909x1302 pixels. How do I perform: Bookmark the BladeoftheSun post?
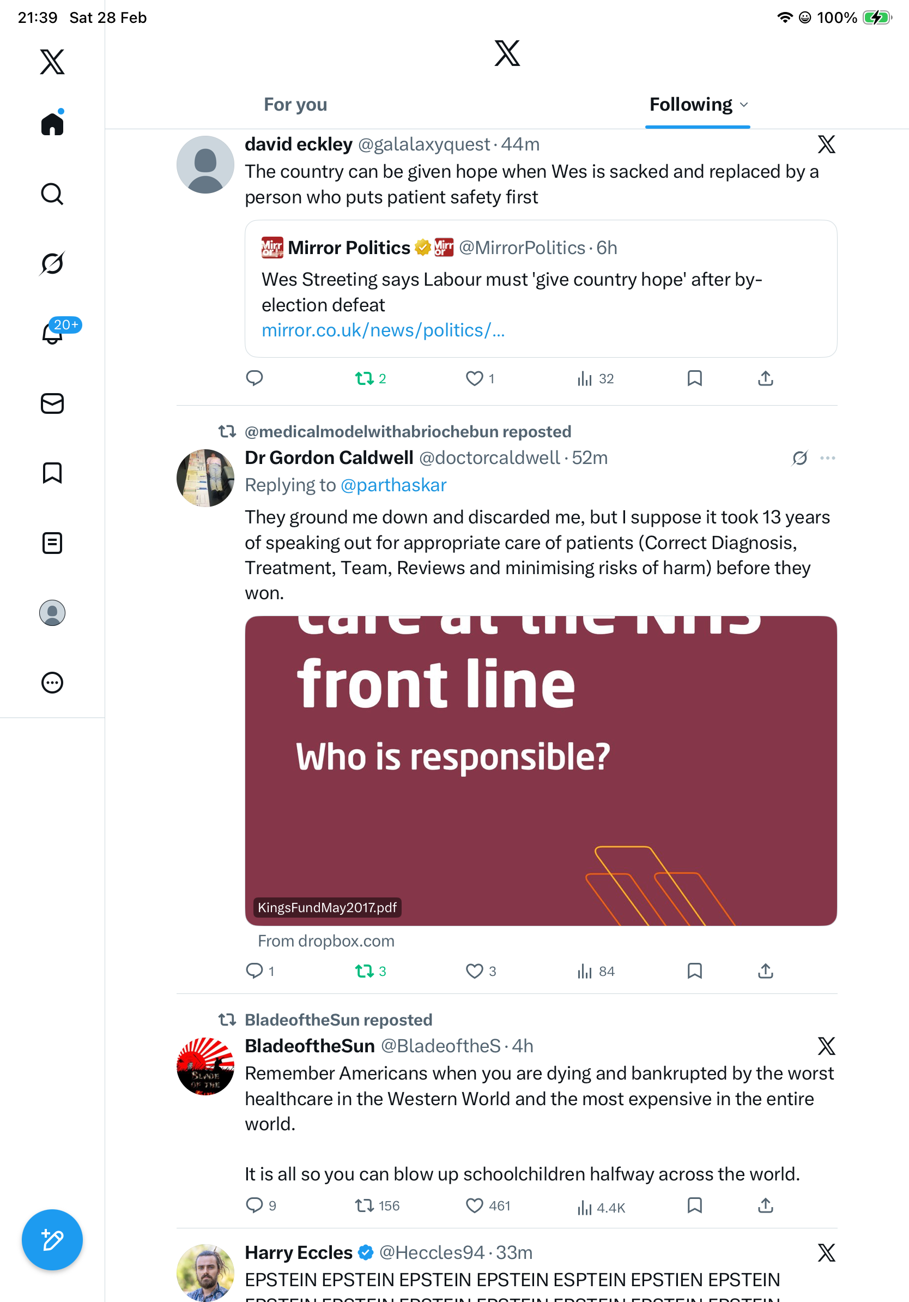coord(694,1205)
